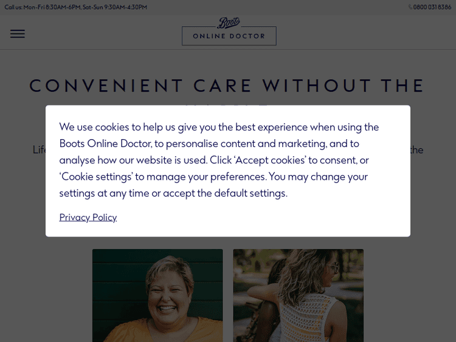
Task: Click the Boots script logo
Action: tap(229, 22)
